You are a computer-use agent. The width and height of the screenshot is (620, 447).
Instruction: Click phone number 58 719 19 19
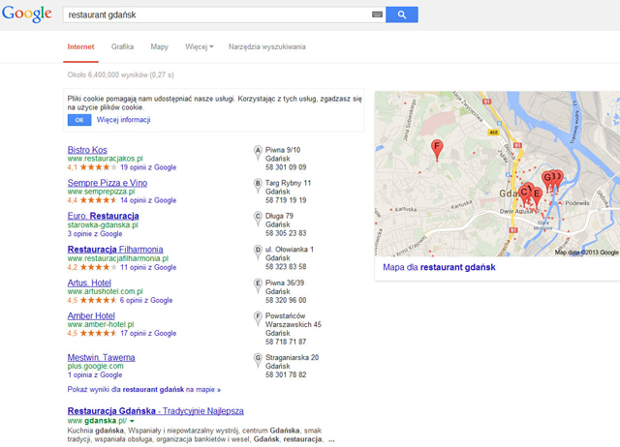pyautogui.click(x=286, y=200)
